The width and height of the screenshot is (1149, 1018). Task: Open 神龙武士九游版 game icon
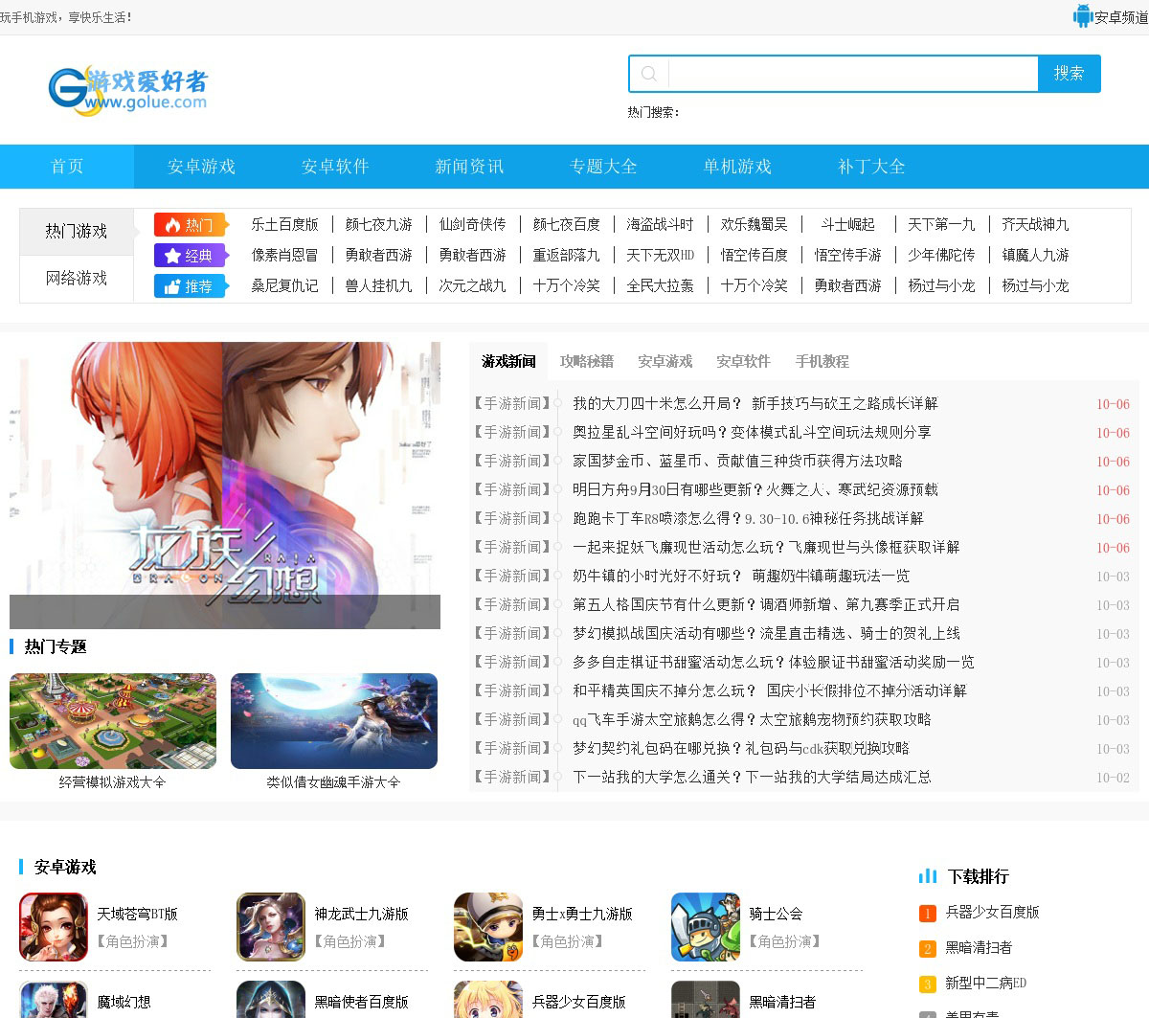(271, 927)
